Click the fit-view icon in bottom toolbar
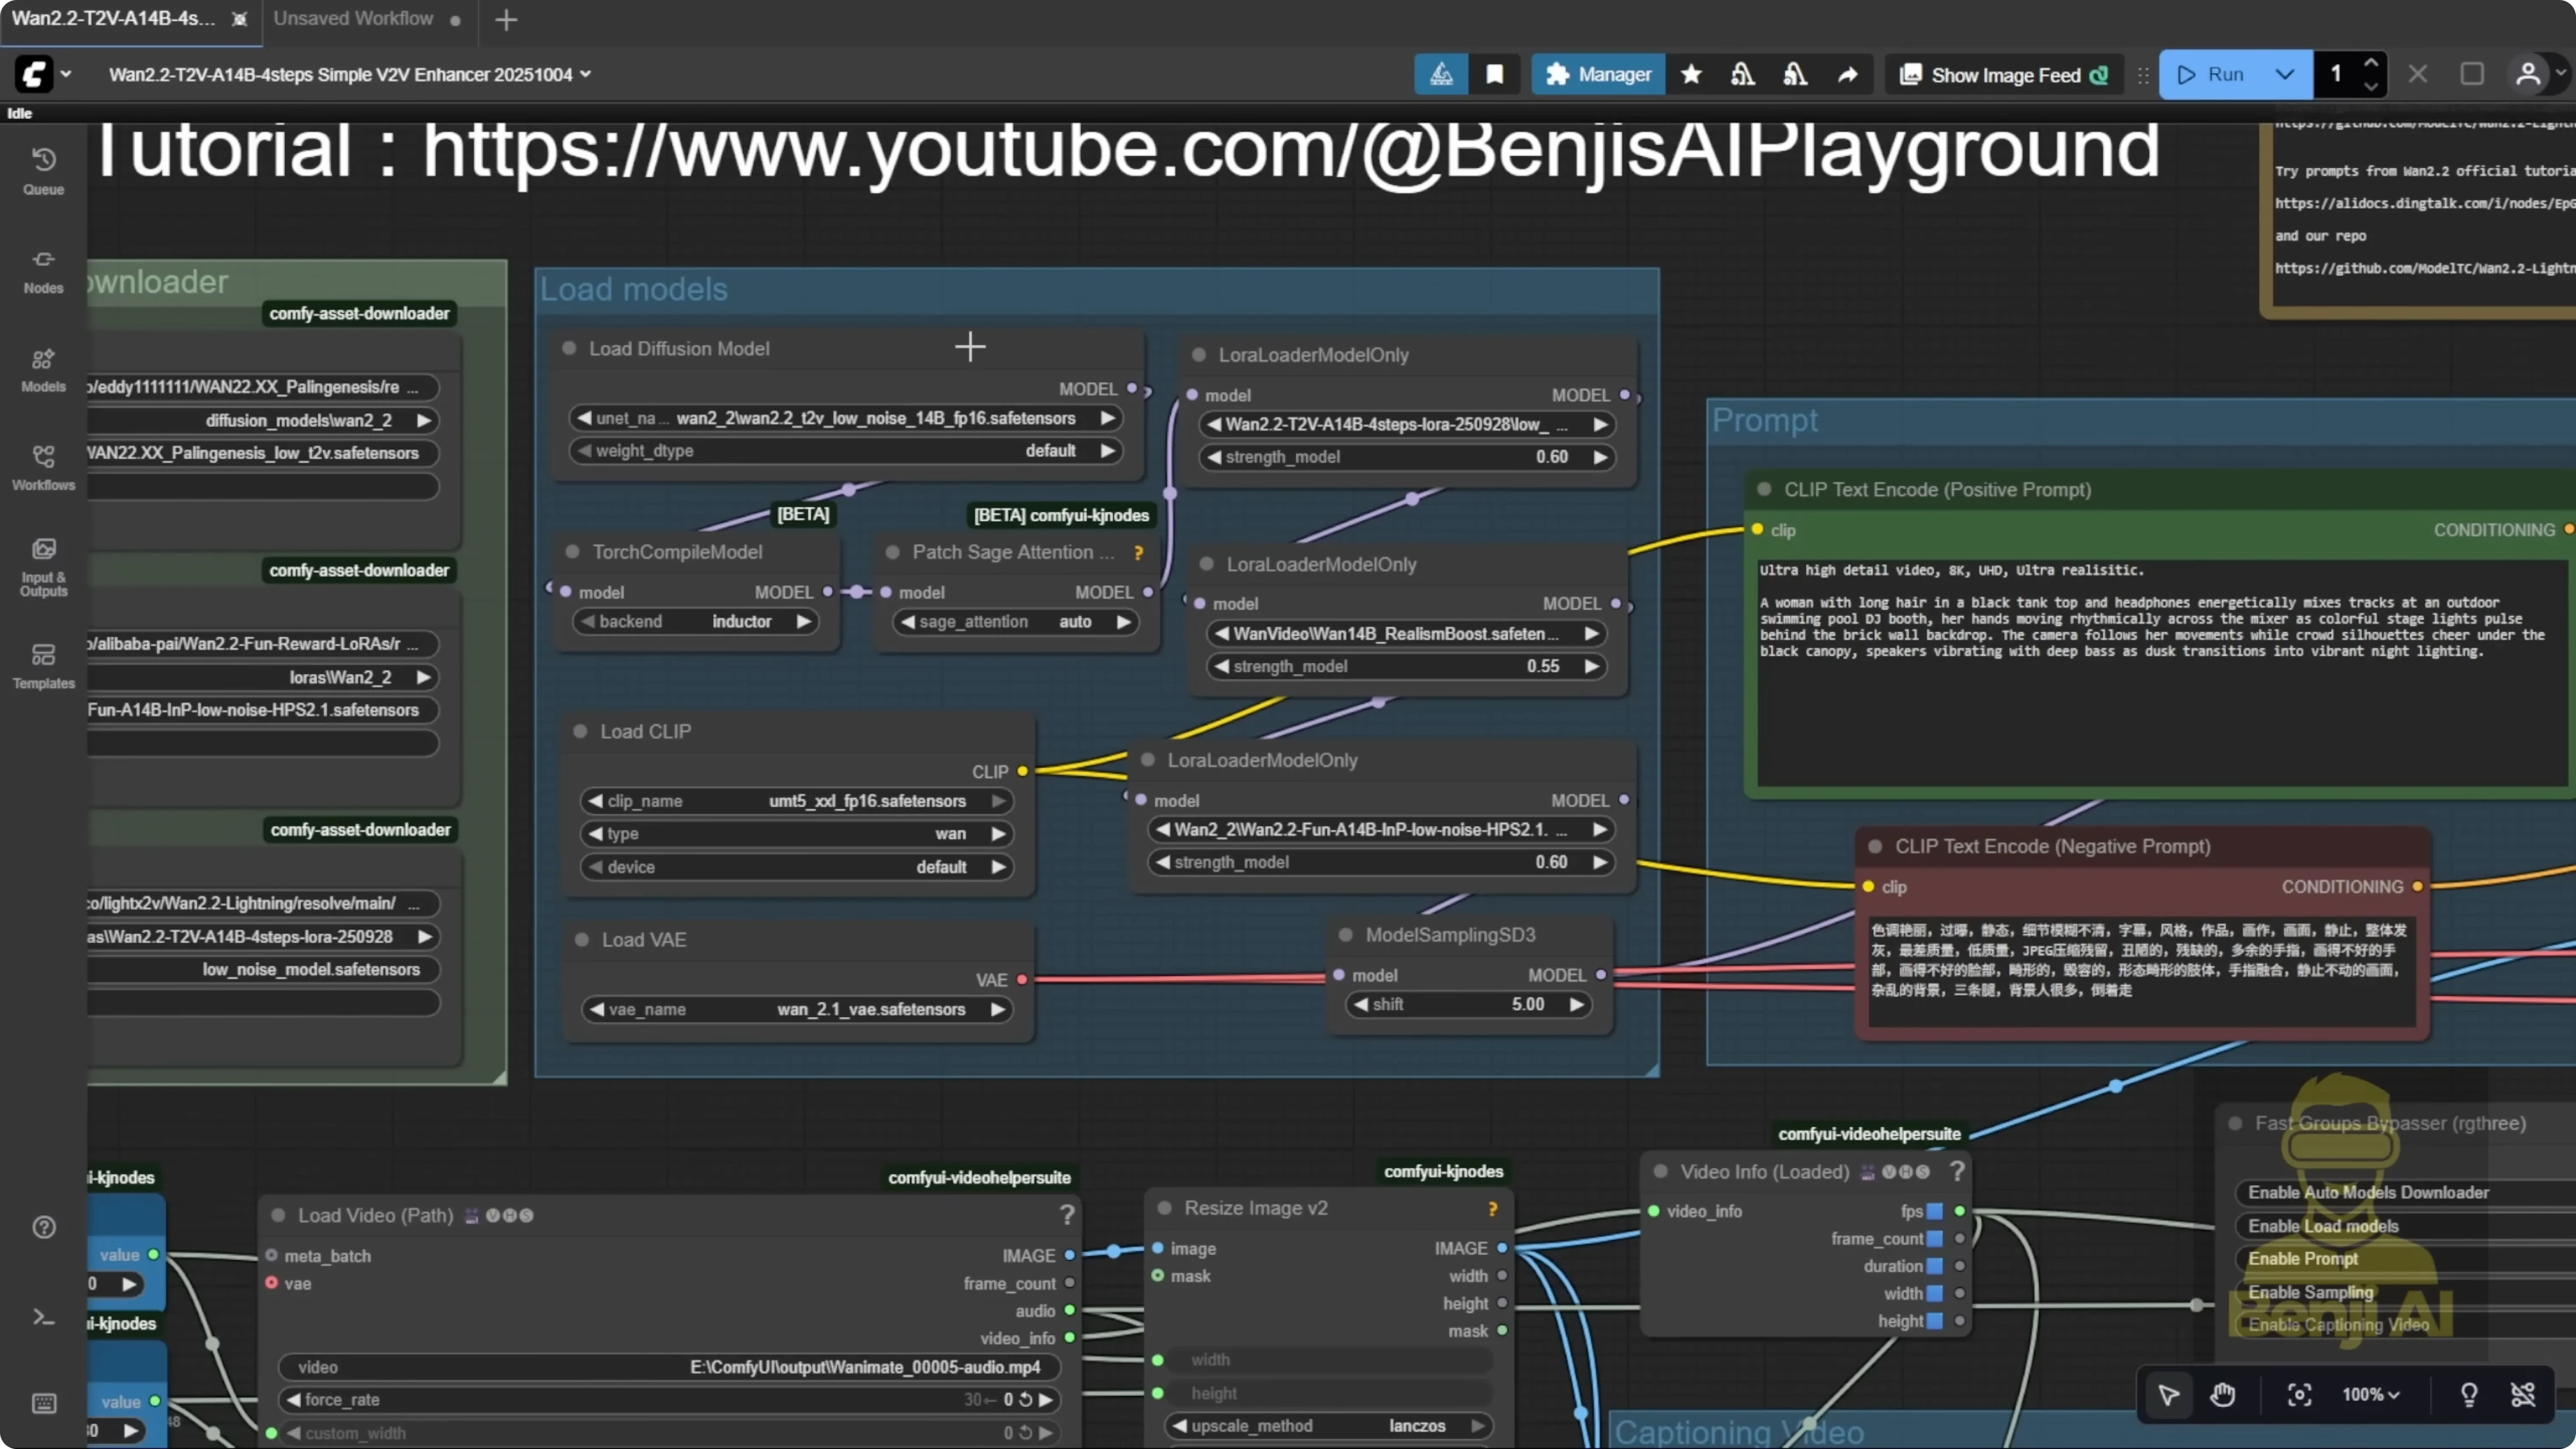Image resolution: width=2576 pixels, height=1449 pixels. 2299,1395
